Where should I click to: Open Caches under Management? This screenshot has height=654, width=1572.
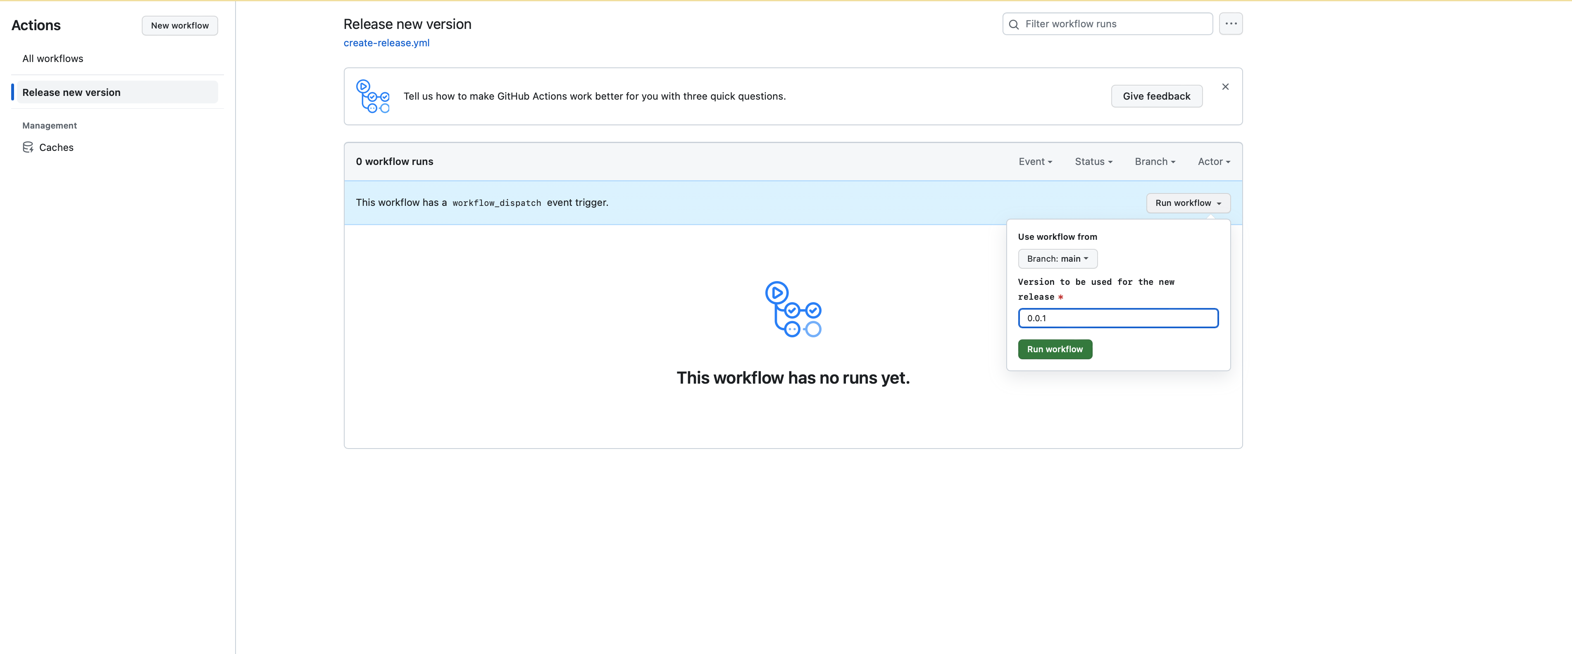coord(56,147)
